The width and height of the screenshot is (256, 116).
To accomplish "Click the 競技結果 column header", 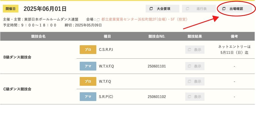I will click(x=195, y=36).
